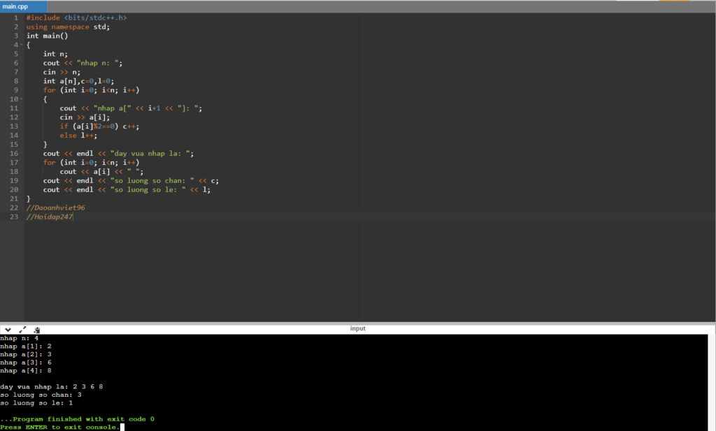
Task: Click line number 16 in gutter
Action: coord(14,153)
